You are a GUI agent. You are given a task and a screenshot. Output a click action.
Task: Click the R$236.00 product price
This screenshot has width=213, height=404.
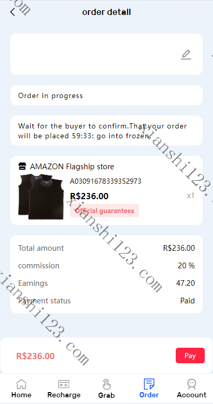pos(89,196)
